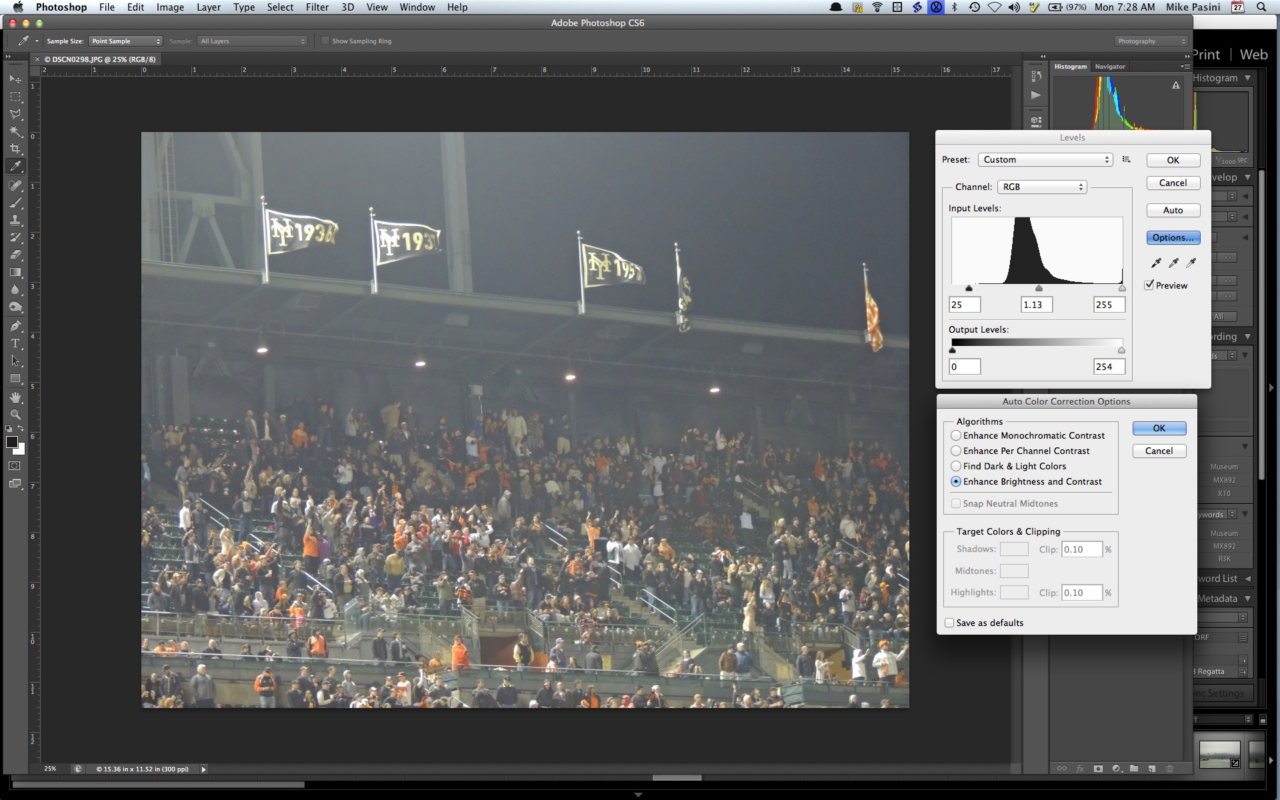Select the Hand tool
The width and height of the screenshot is (1280, 800).
coord(15,397)
